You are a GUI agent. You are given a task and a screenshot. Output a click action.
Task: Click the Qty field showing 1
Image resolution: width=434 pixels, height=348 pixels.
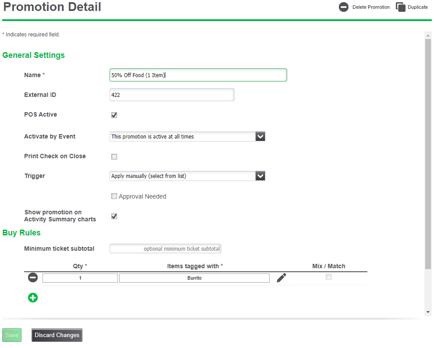click(x=80, y=278)
